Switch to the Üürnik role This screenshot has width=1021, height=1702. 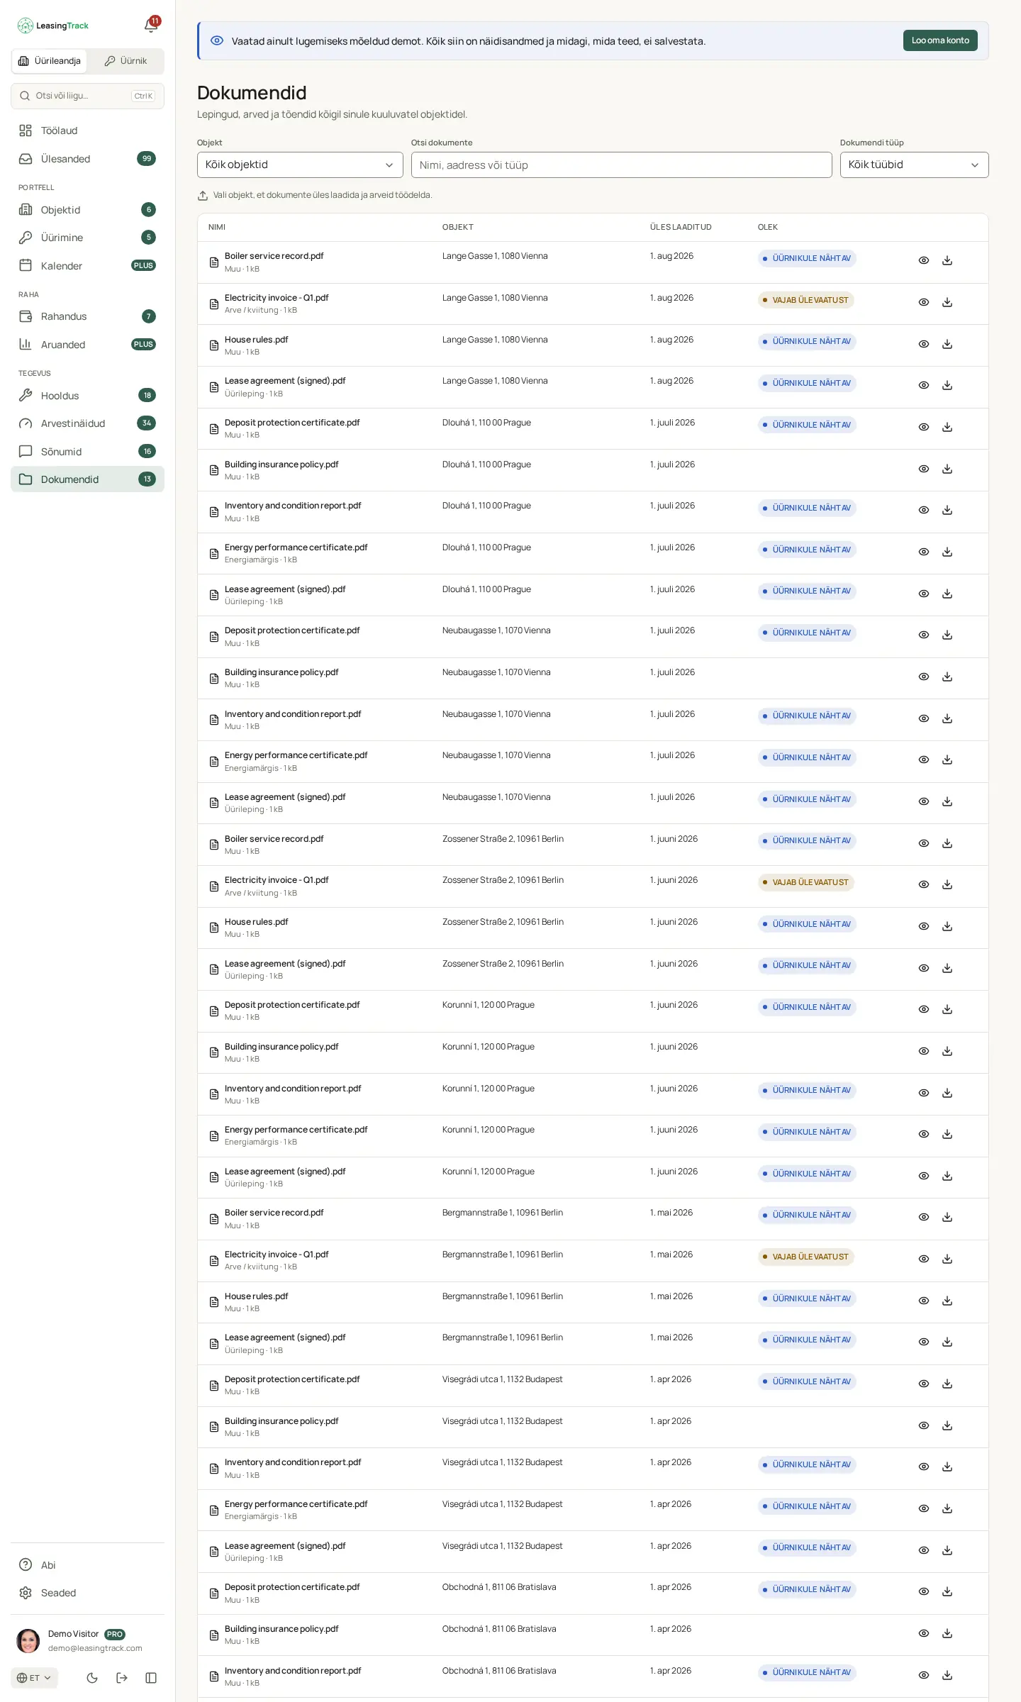pos(125,61)
